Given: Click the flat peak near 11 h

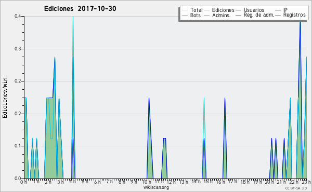Looking at the screenshot, I should click(164, 139).
